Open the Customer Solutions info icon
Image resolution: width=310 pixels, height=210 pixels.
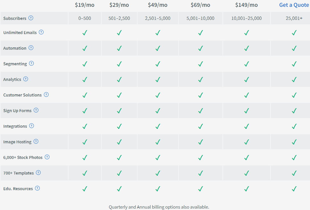tap(46, 94)
